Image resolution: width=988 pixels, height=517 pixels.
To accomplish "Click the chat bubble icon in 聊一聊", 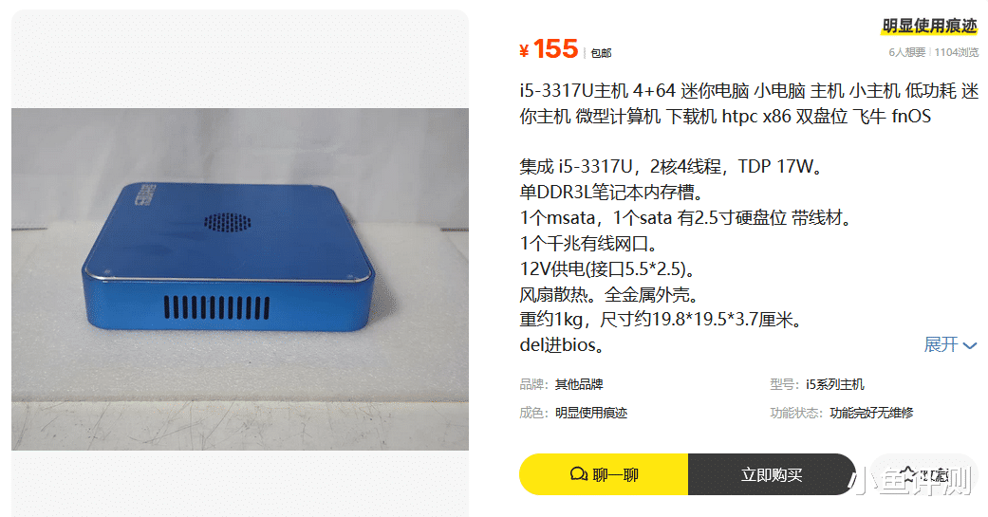I will pos(578,474).
